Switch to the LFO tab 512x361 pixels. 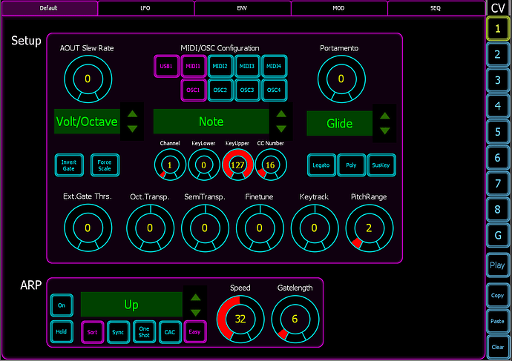[x=145, y=8]
